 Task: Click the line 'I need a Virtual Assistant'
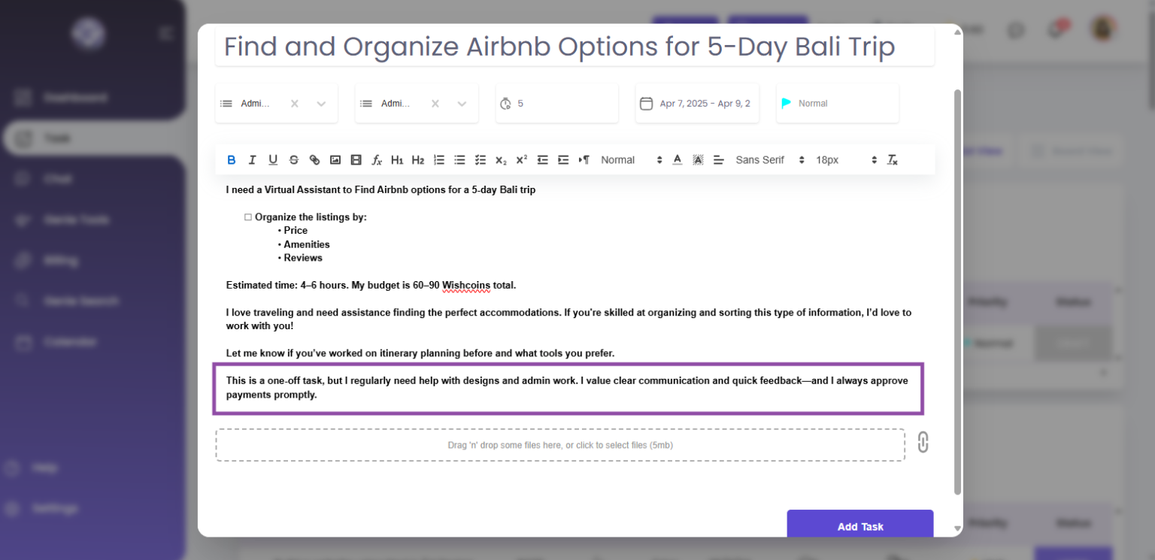380,190
